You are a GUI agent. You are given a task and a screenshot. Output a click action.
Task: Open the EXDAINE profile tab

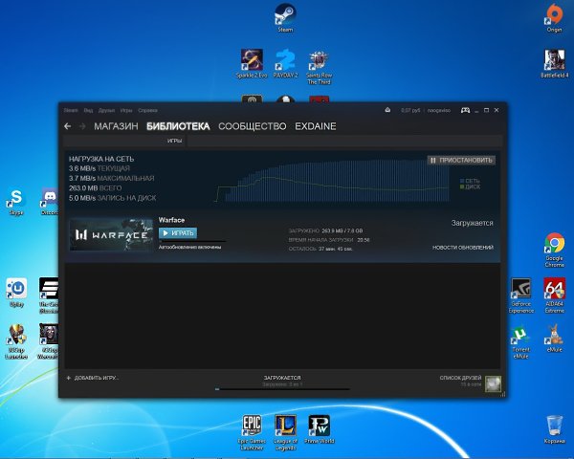[x=316, y=126]
